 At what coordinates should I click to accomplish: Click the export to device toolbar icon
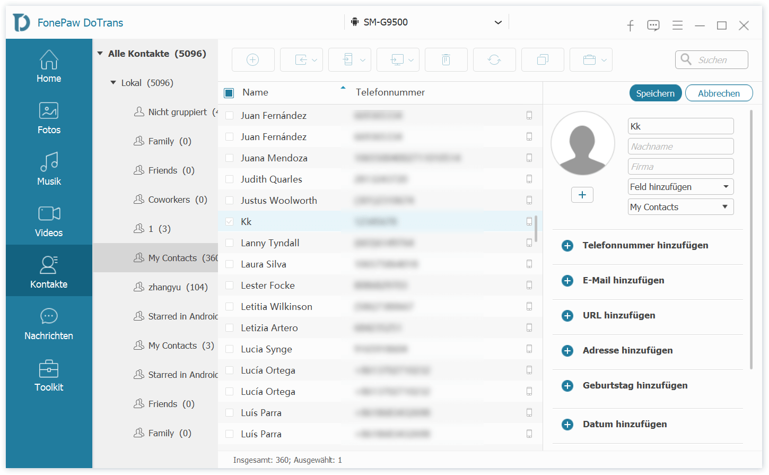coord(348,60)
